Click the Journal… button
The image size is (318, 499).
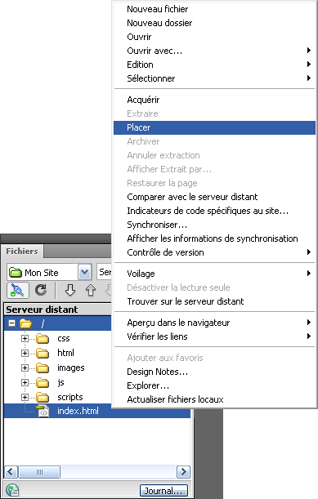pos(163,490)
